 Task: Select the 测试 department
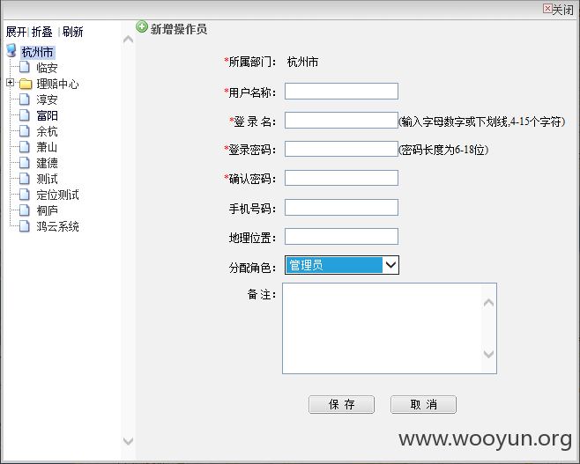tap(47, 179)
